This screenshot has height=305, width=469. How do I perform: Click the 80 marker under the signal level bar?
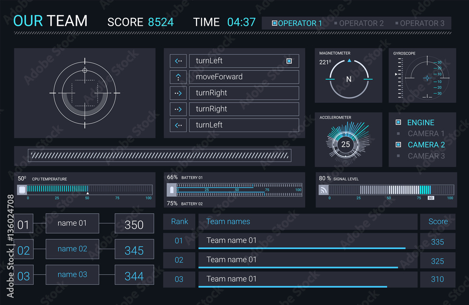click(x=431, y=198)
